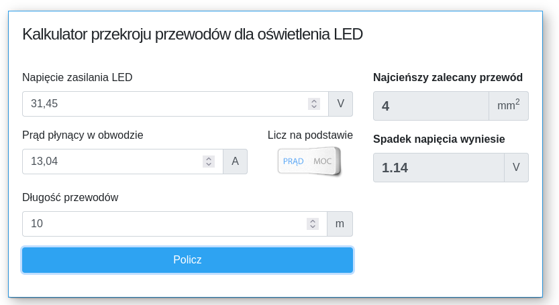559x305 pixels.
Task: Increase the current value with stepper up arrow
Action: point(209,159)
